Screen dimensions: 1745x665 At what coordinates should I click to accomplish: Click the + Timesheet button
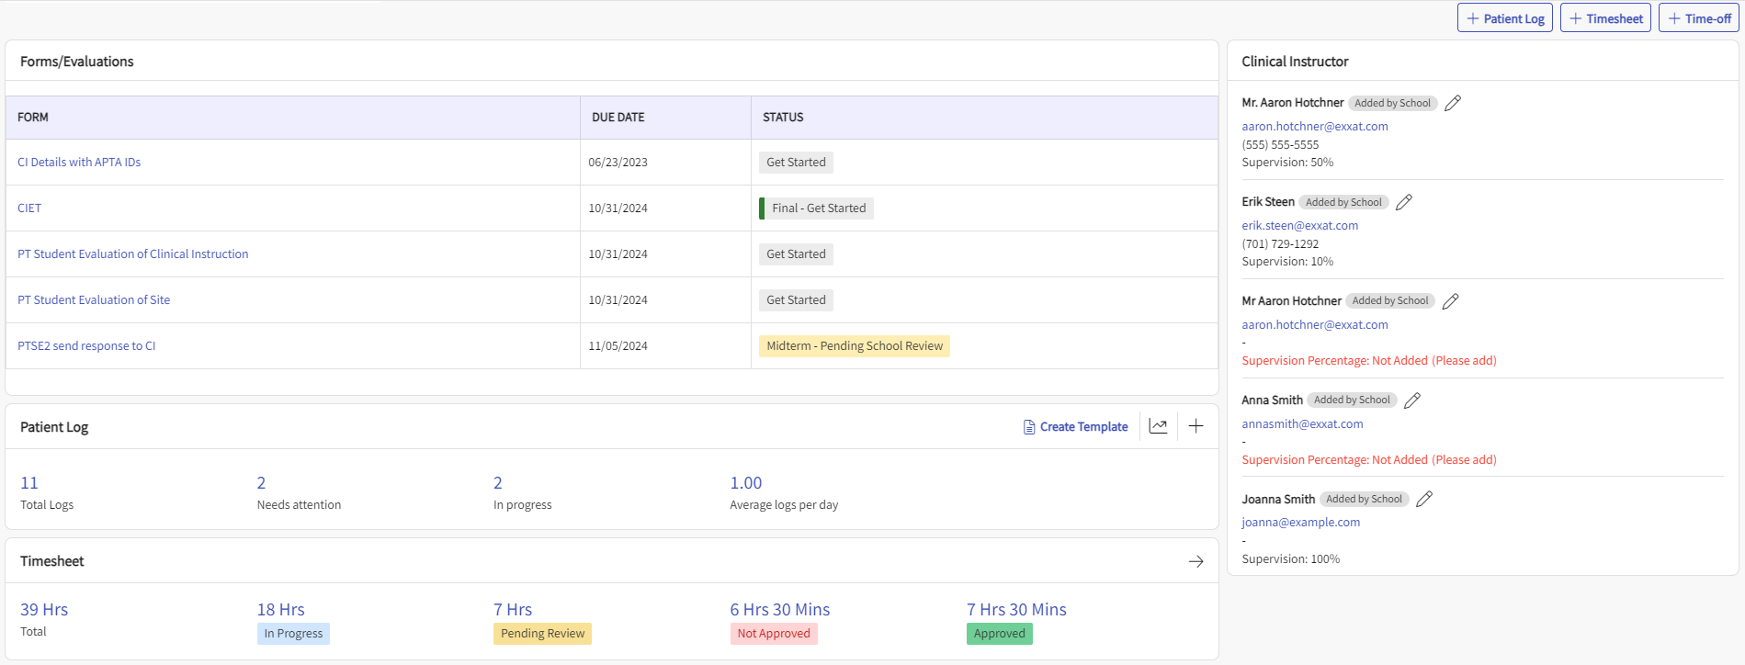click(x=1604, y=18)
